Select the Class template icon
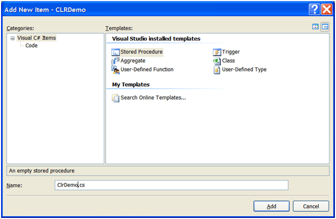 tap(217, 61)
